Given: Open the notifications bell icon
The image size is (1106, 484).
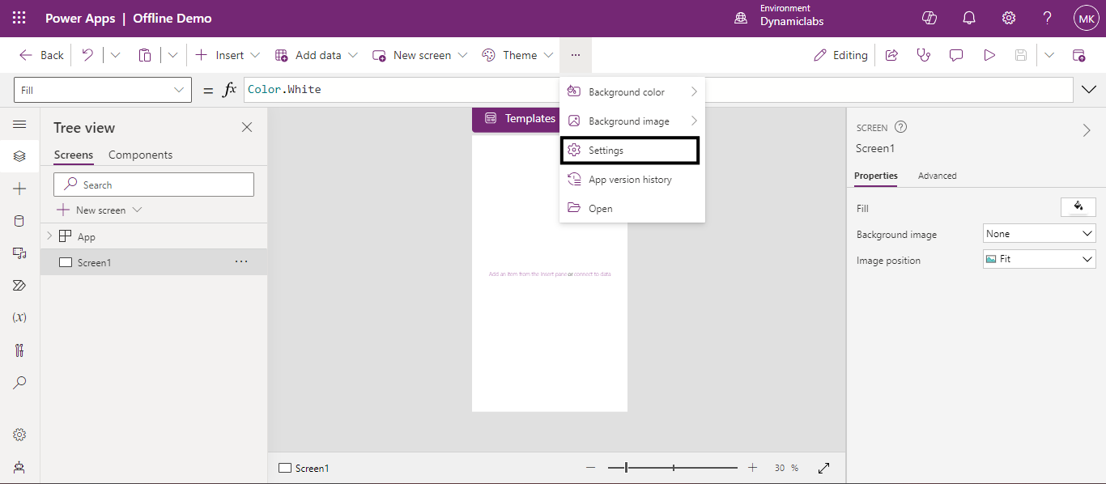Looking at the screenshot, I should (x=969, y=18).
